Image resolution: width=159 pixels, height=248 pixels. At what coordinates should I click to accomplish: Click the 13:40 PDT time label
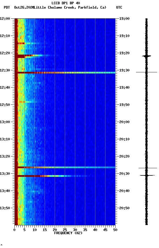coord(5,191)
